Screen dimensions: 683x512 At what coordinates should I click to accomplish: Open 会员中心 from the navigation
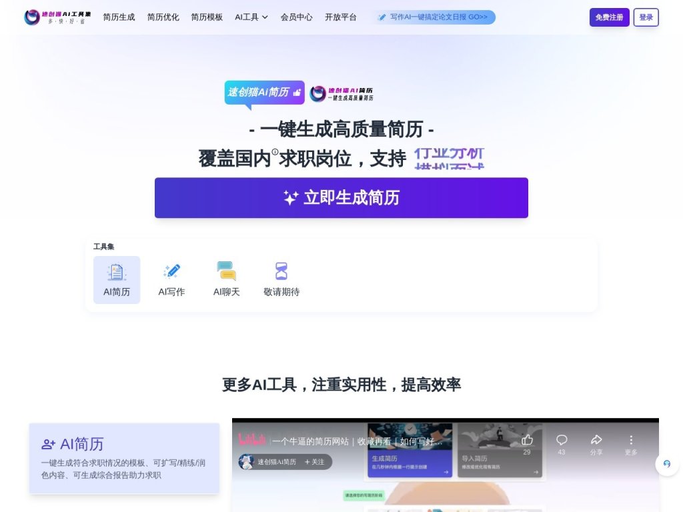click(296, 17)
